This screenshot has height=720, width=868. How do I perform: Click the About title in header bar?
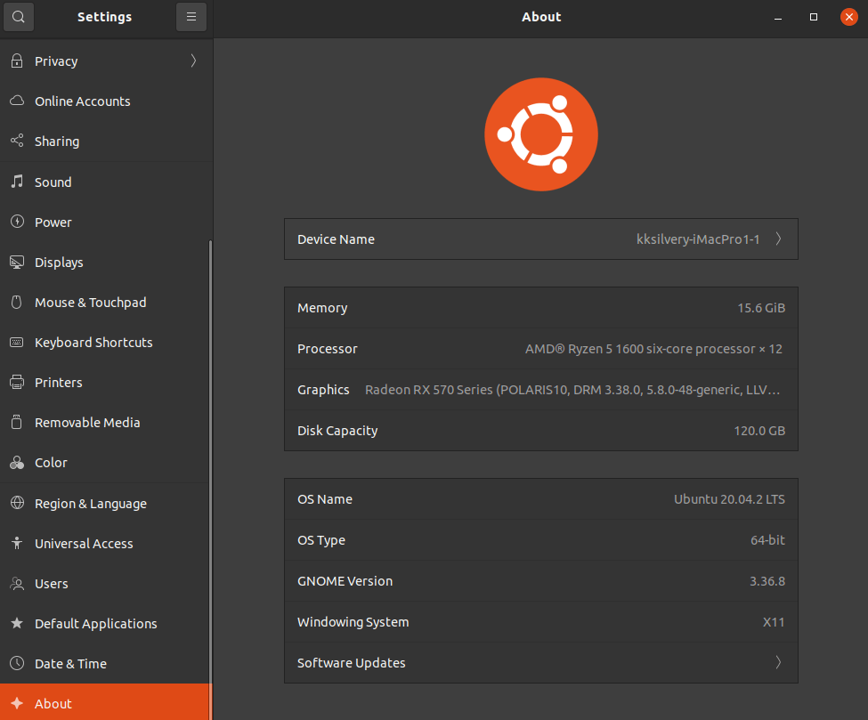point(541,17)
